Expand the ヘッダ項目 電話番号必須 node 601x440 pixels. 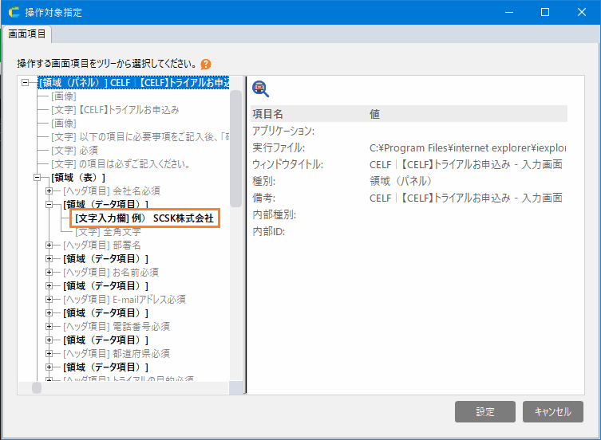pos(49,326)
